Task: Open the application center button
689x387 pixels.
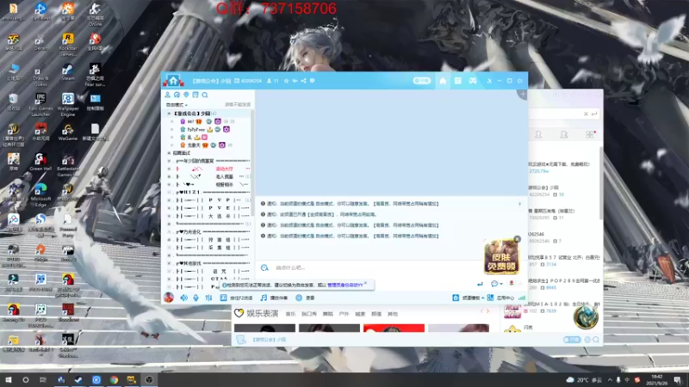Action: click(x=500, y=298)
